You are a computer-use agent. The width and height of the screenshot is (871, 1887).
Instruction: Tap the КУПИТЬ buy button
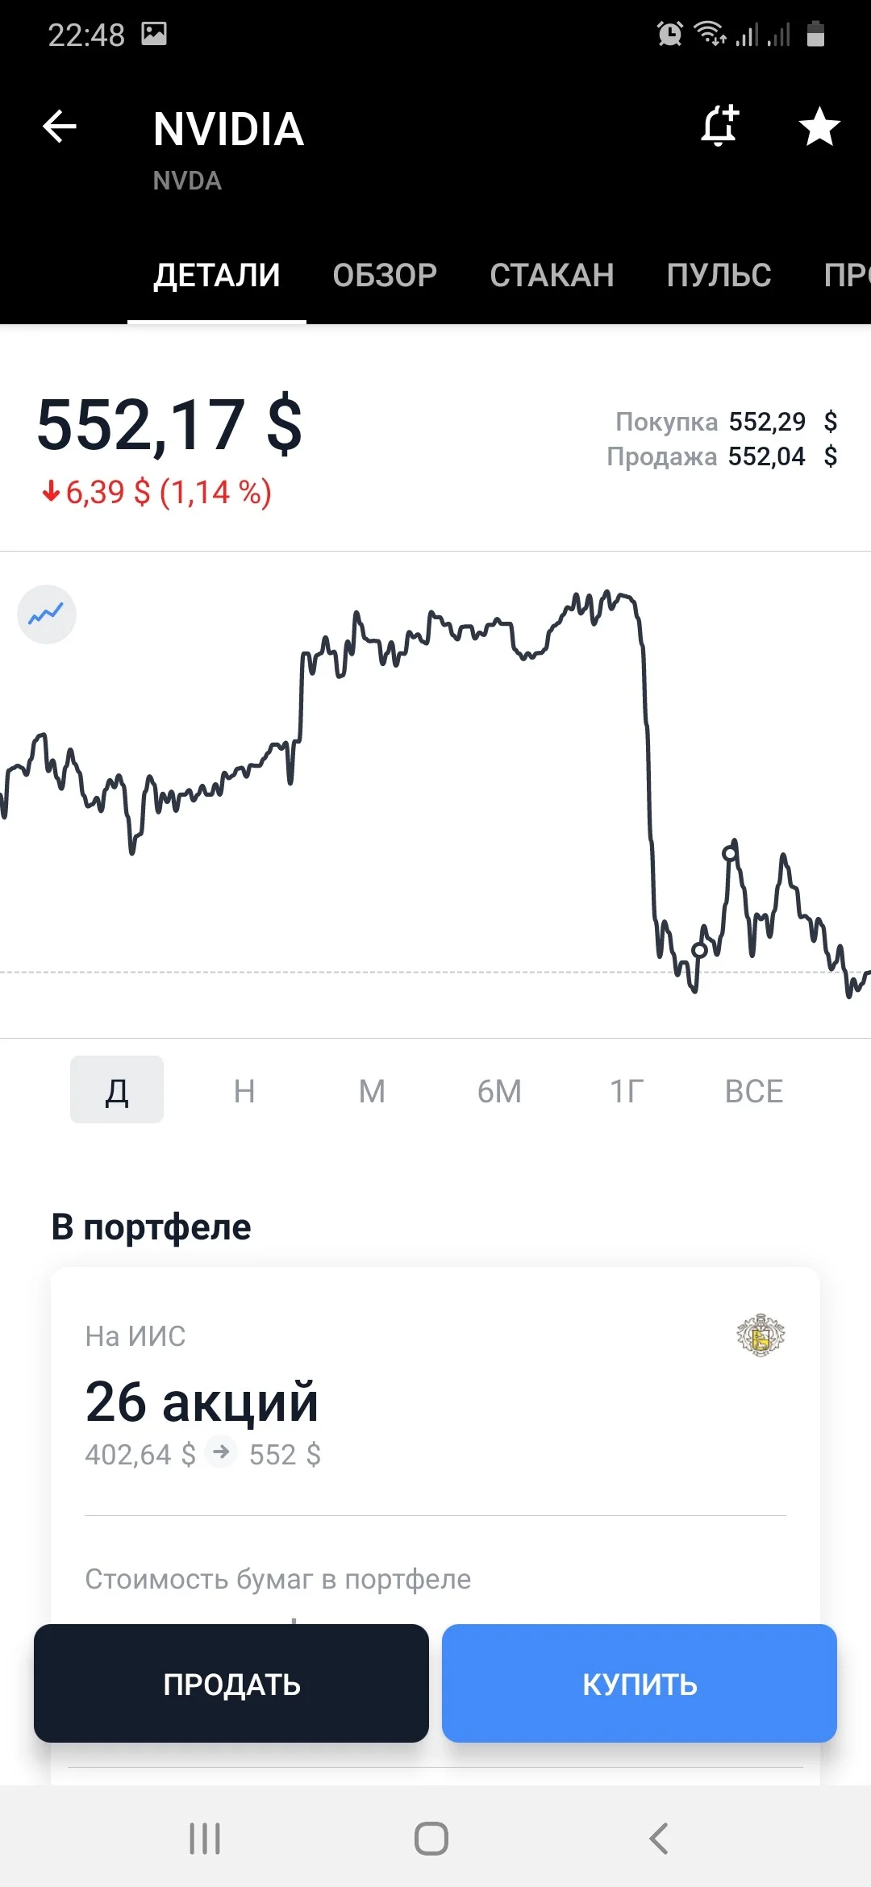coord(640,1683)
